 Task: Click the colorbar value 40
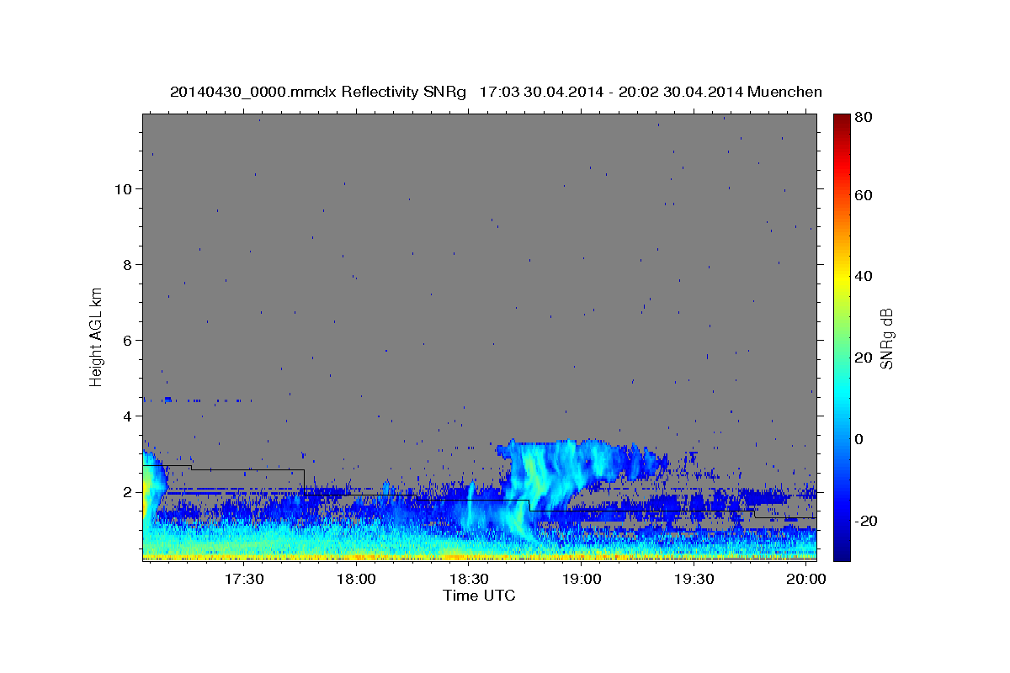point(864,277)
